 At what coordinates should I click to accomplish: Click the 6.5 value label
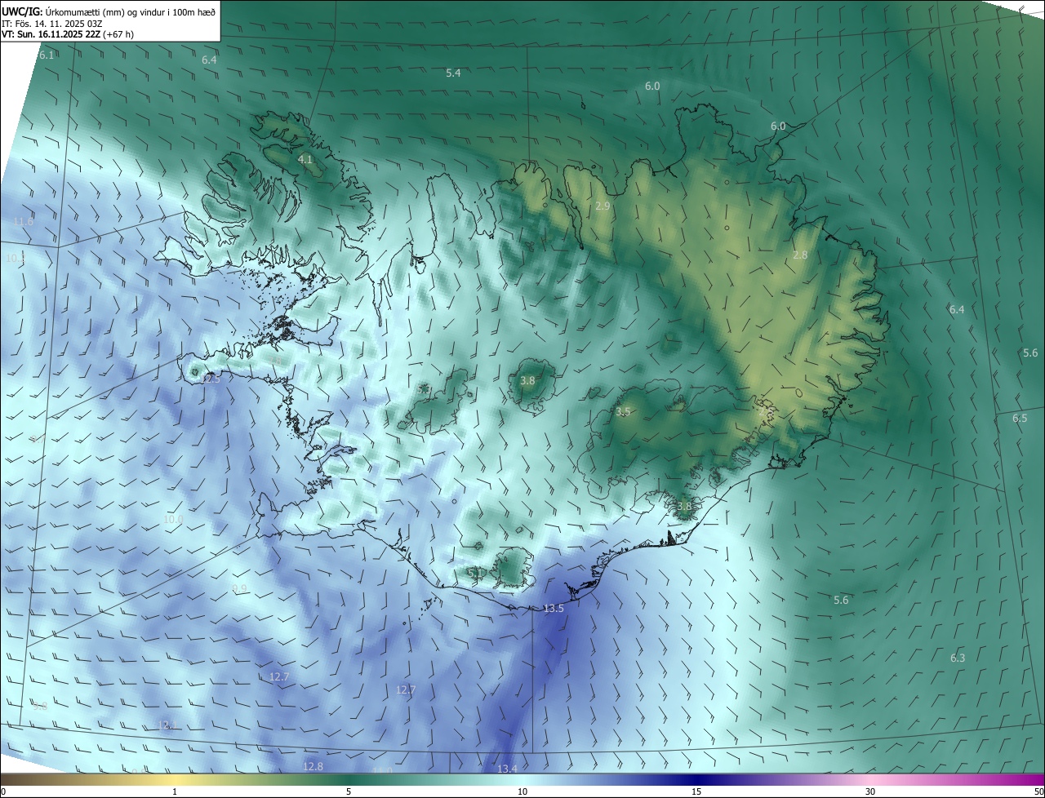tap(1020, 419)
